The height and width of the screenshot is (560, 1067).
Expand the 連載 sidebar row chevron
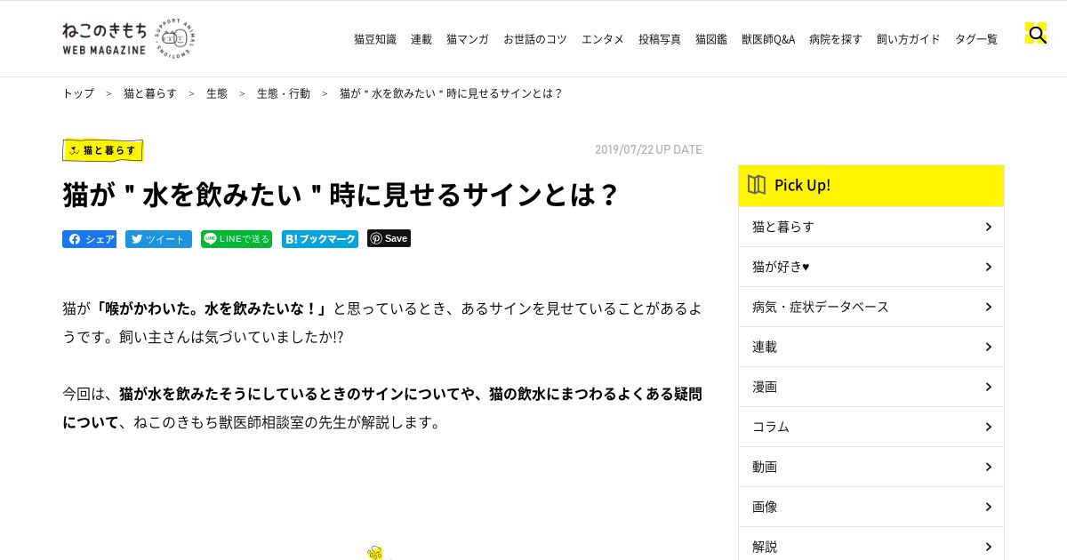point(988,347)
